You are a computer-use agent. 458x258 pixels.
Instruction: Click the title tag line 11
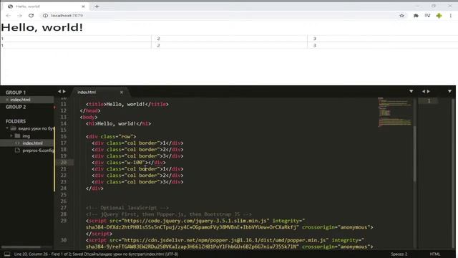click(127, 104)
